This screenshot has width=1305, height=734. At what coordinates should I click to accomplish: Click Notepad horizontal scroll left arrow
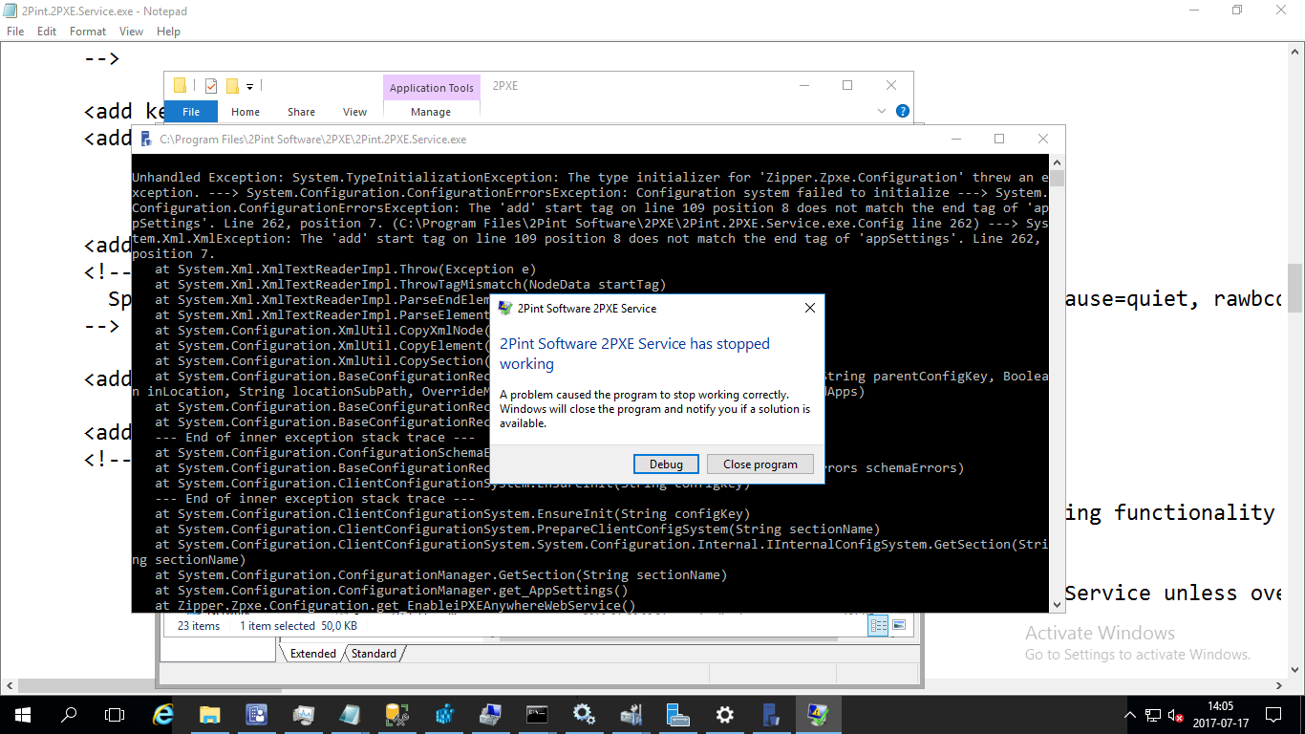[x=9, y=684]
